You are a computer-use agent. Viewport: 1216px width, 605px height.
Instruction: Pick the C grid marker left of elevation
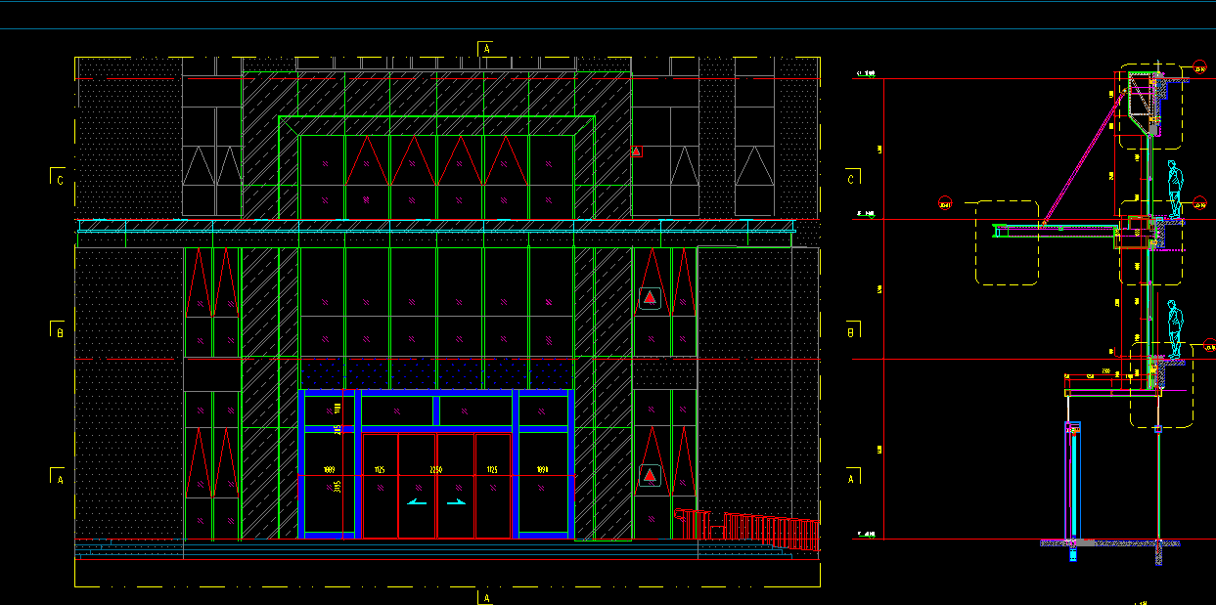point(59,177)
